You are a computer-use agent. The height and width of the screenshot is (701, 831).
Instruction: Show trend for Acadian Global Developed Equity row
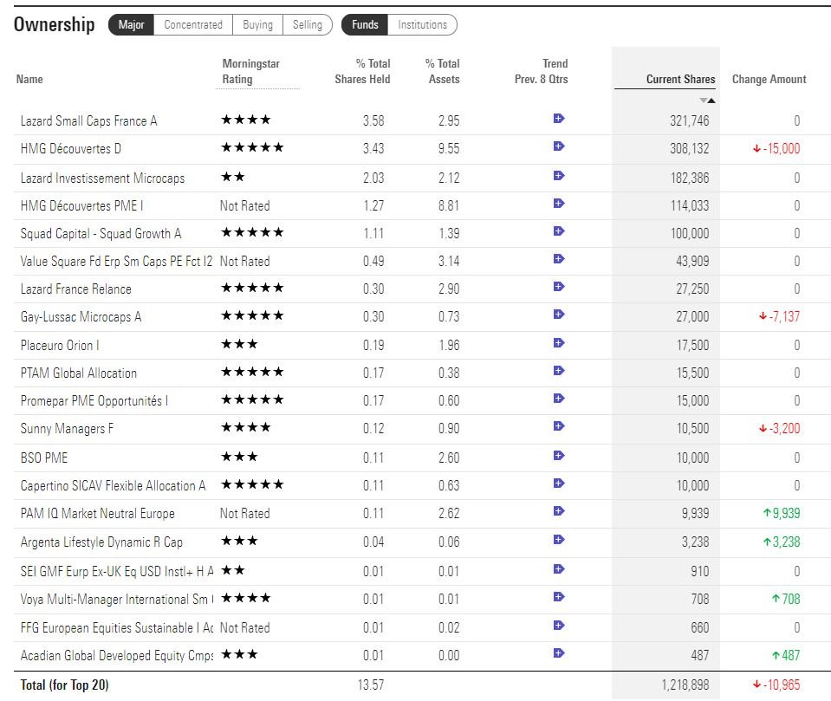(x=559, y=653)
